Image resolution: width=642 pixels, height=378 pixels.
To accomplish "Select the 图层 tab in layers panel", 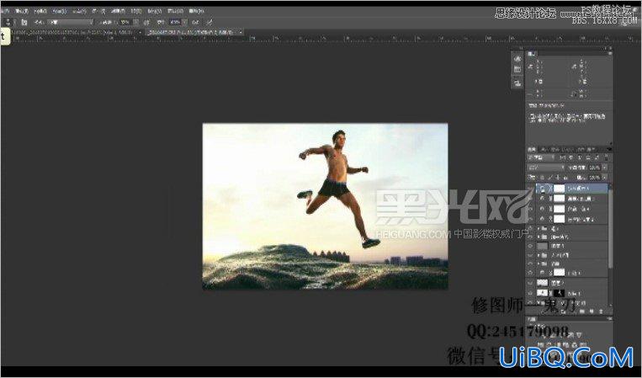I will pos(532,150).
